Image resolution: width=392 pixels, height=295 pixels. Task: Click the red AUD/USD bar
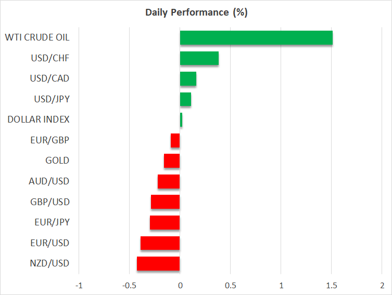point(169,181)
